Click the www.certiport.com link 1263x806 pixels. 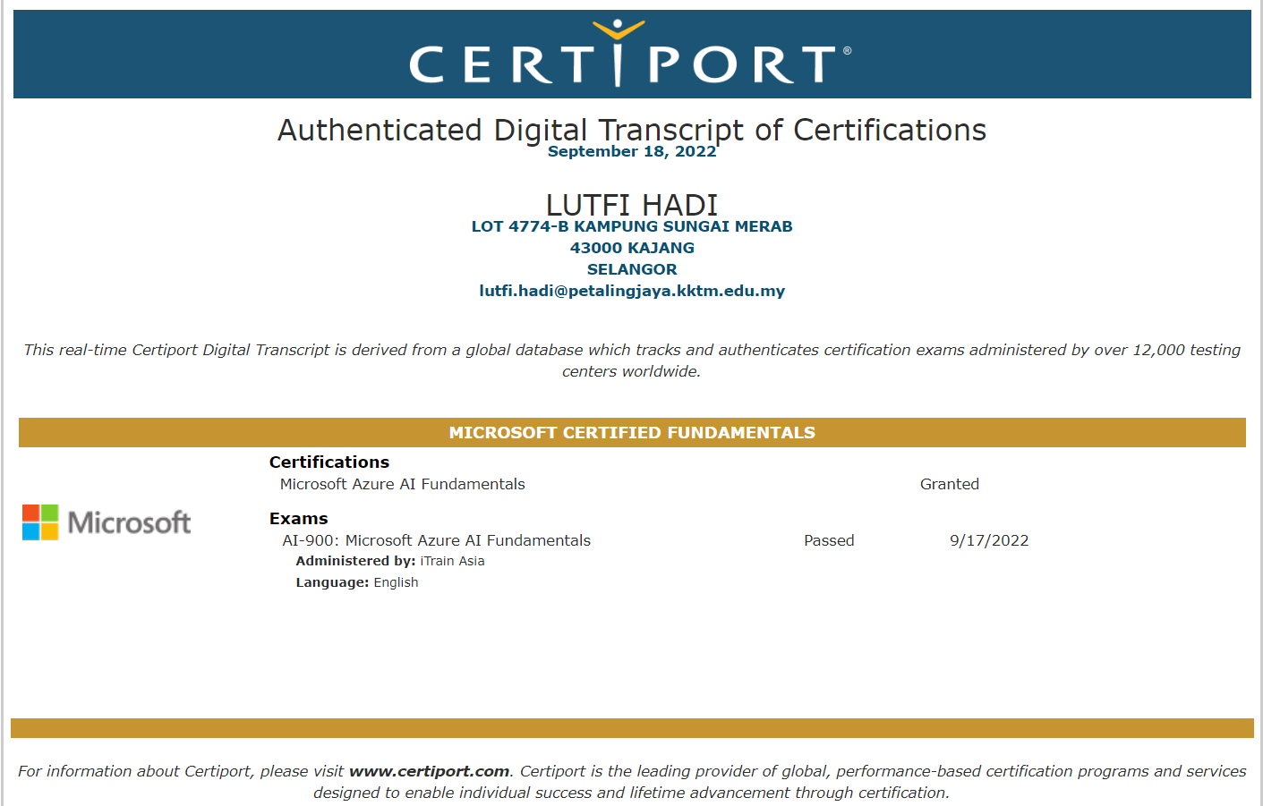tap(429, 771)
